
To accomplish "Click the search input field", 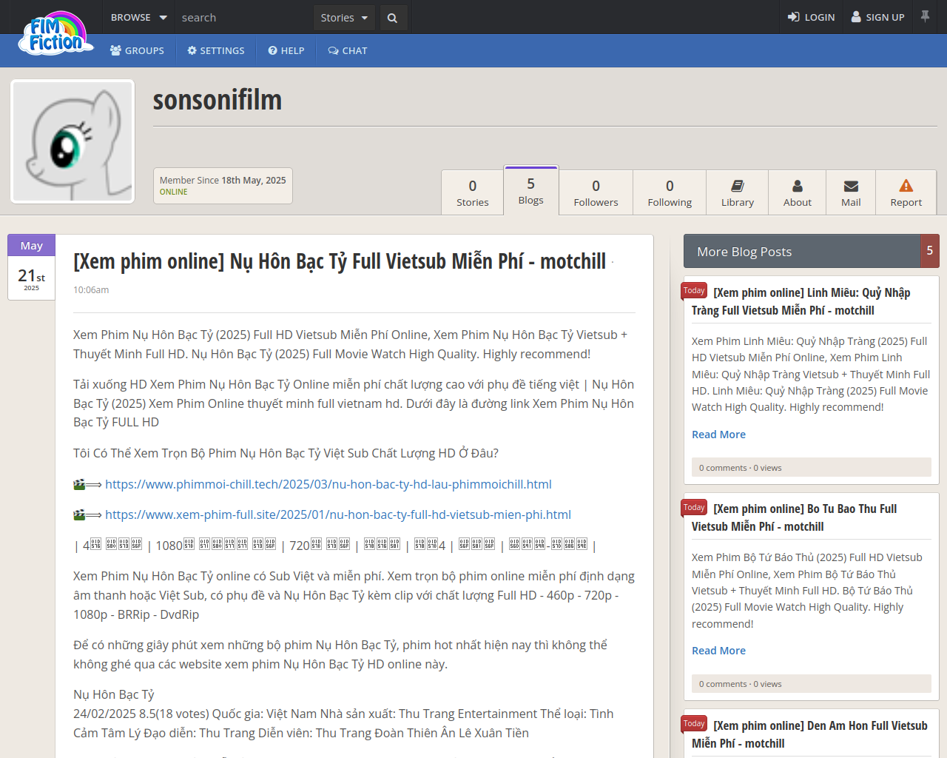I will click(x=244, y=17).
